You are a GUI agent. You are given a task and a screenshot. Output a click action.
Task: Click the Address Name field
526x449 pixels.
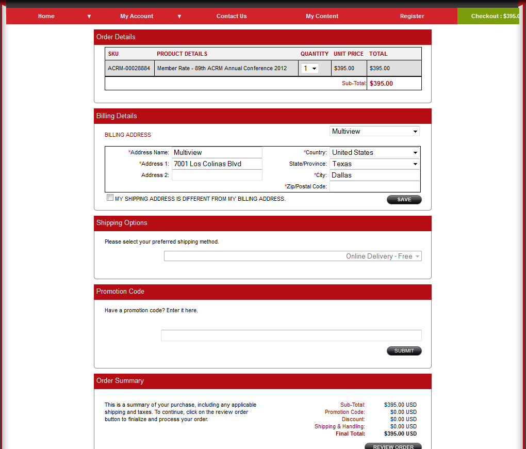217,153
